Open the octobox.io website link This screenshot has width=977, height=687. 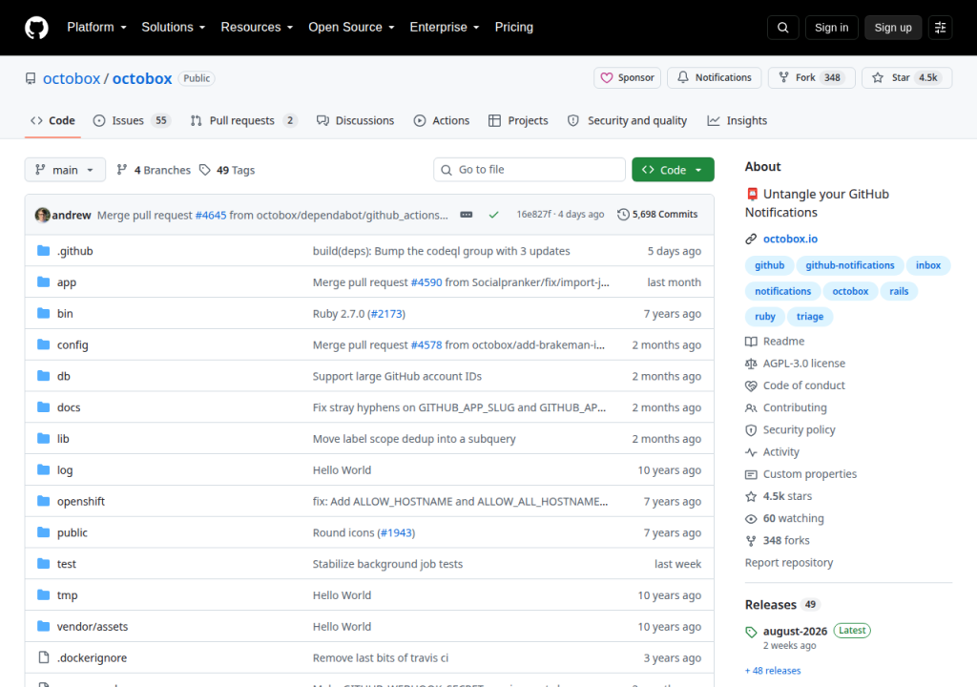click(x=790, y=239)
